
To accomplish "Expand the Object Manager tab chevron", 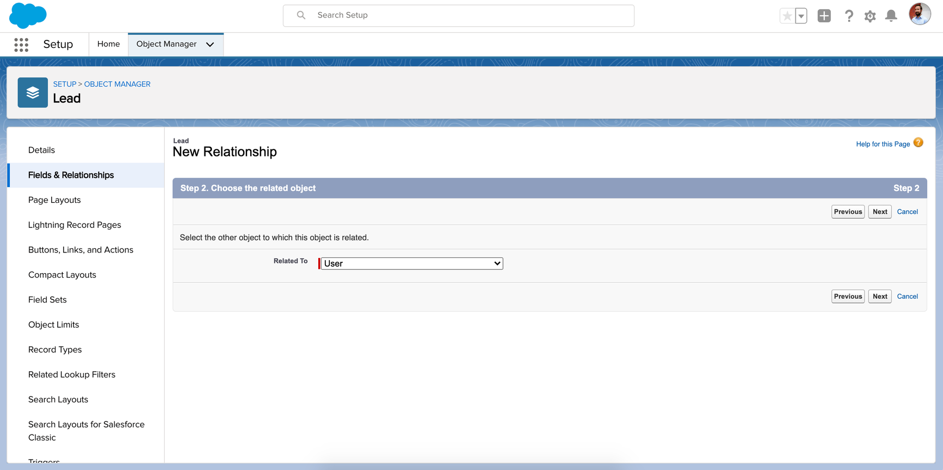I will [210, 45].
